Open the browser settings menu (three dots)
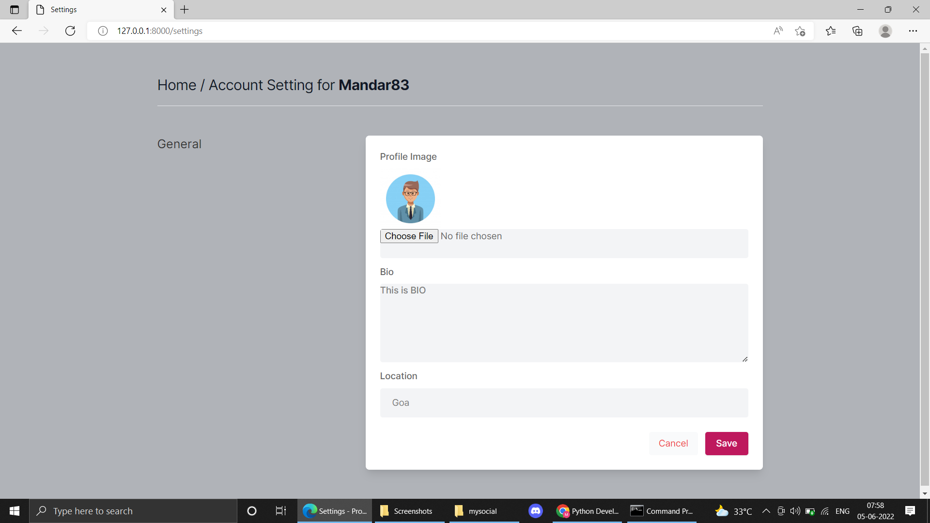Image resolution: width=930 pixels, height=523 pixels. 914,31
